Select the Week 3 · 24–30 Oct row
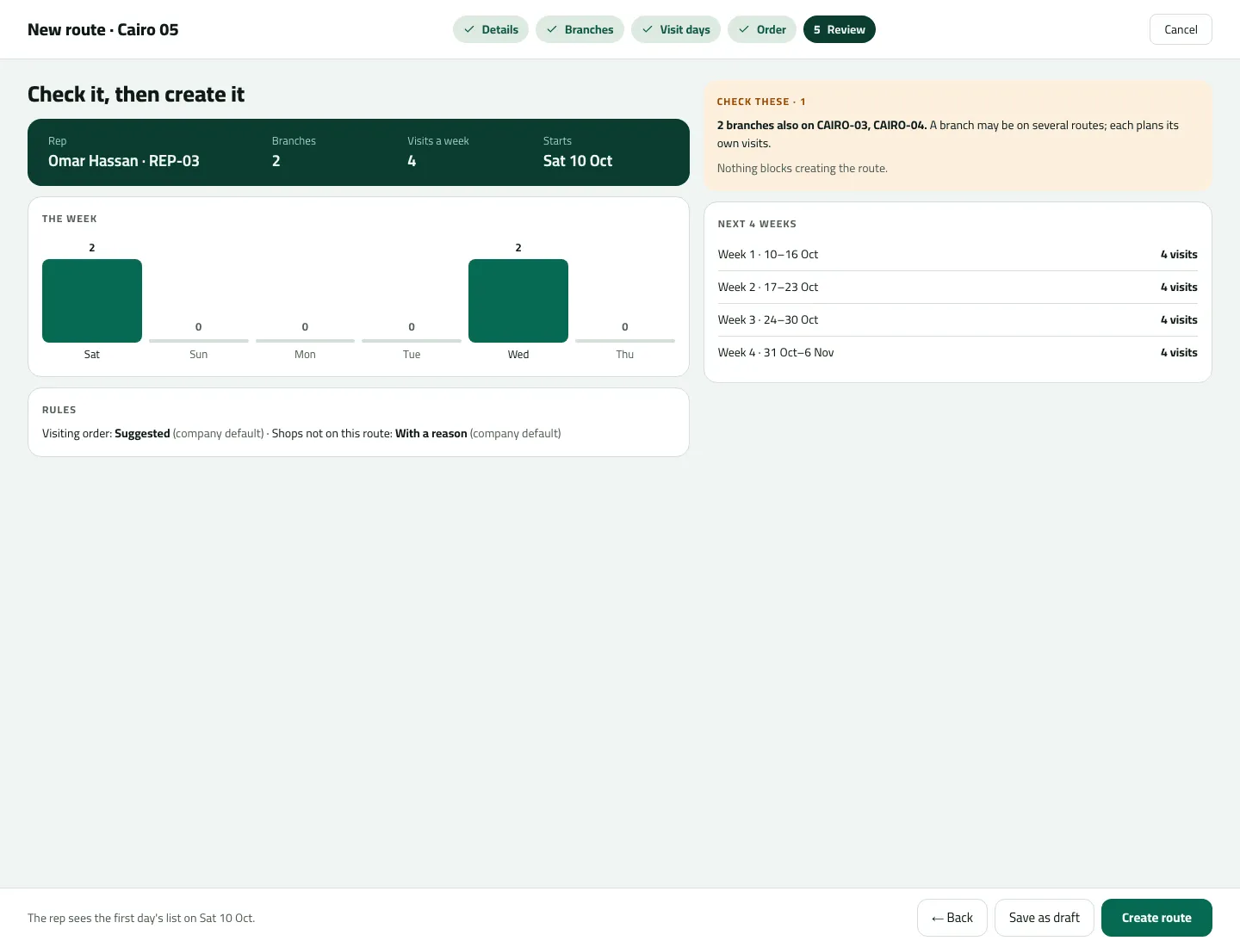The width and height of the screenshot is (1240, 947). (958, 320)
